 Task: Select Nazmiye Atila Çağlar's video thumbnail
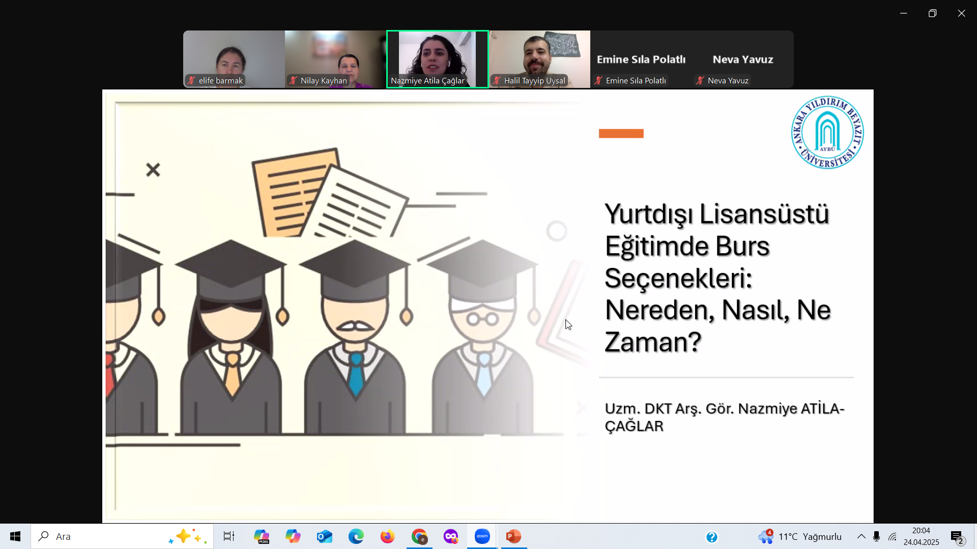tap(437, 59)
